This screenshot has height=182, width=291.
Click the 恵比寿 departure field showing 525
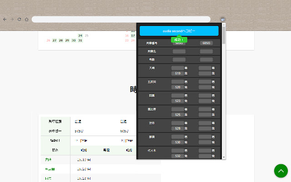pos(178,115)
